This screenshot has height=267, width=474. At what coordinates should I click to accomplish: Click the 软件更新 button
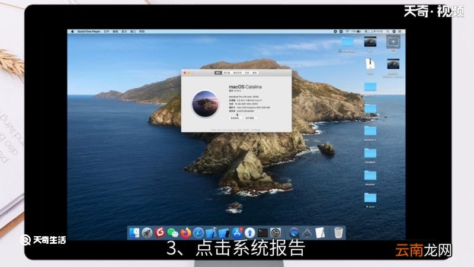click(x=249, y=118)
